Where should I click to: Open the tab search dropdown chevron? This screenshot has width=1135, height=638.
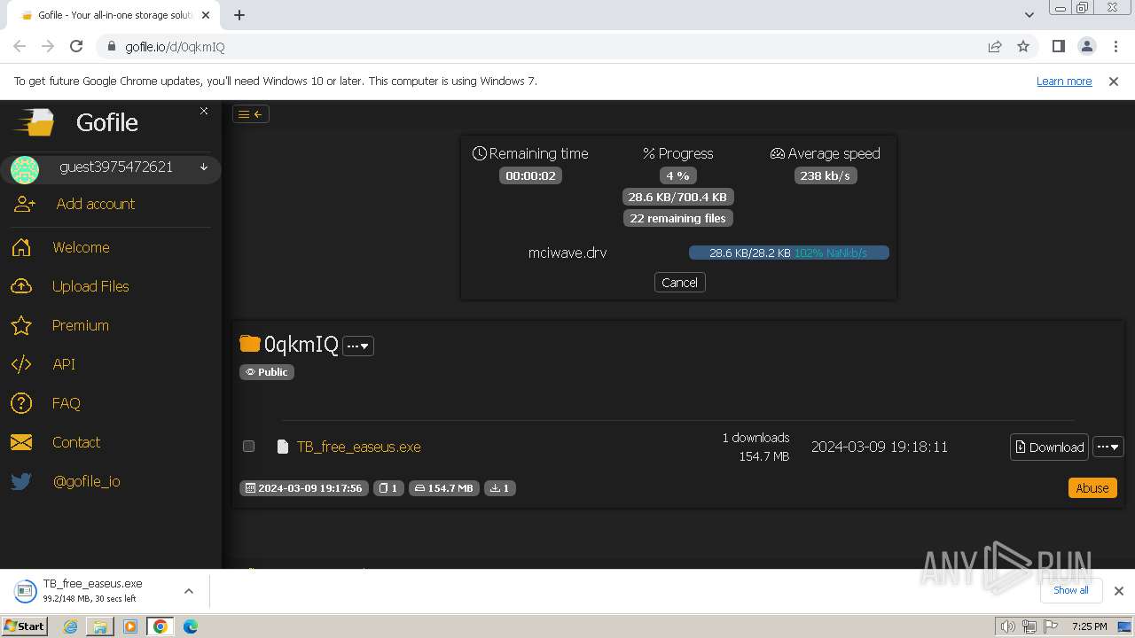coord(1029,15)
